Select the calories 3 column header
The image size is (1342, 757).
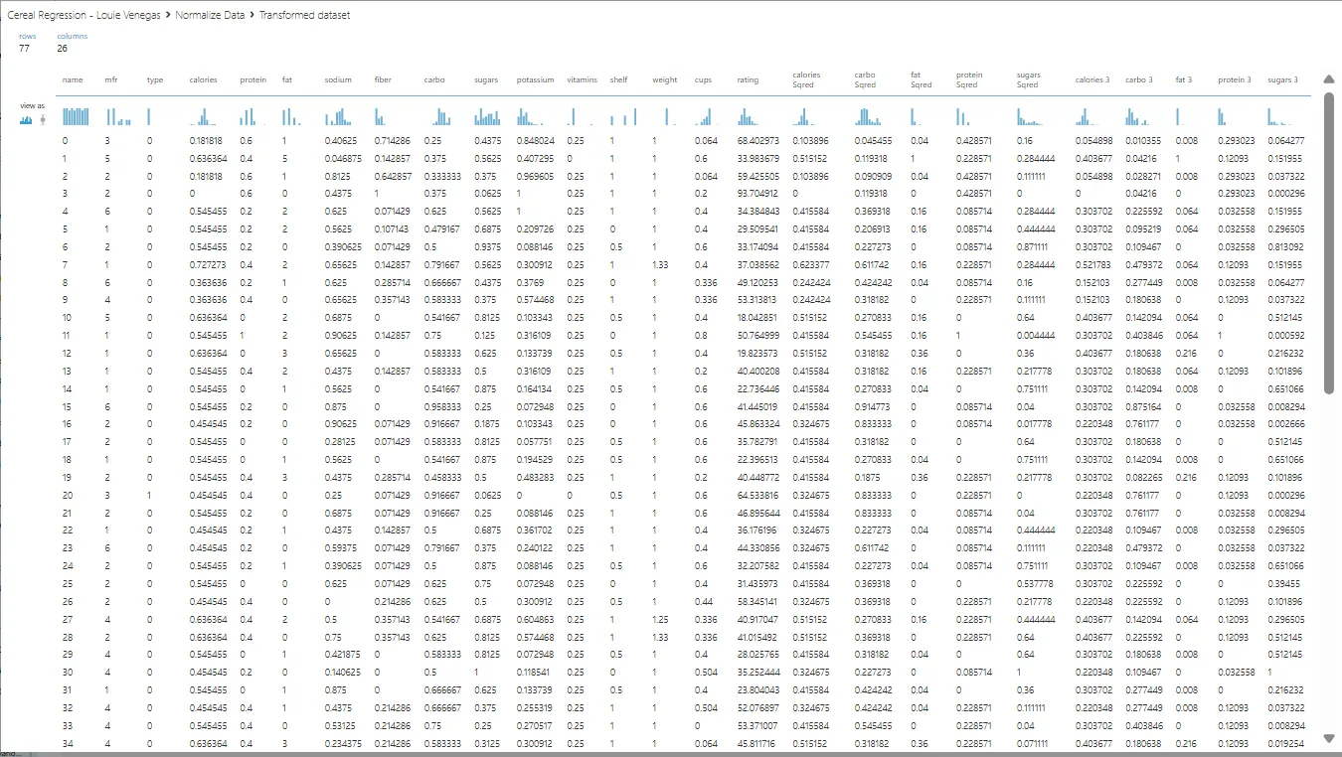click(x=1092, y=79)
